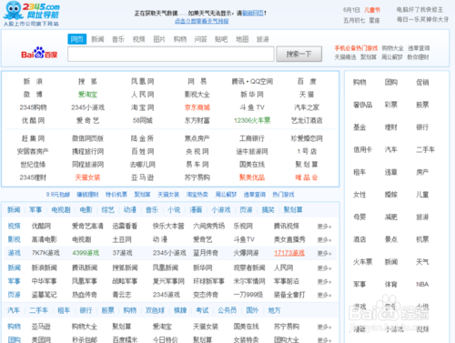Open the 迅雷看看 link
The width and height of the screenshot is (455, 343).
click(x=125, y=227)
